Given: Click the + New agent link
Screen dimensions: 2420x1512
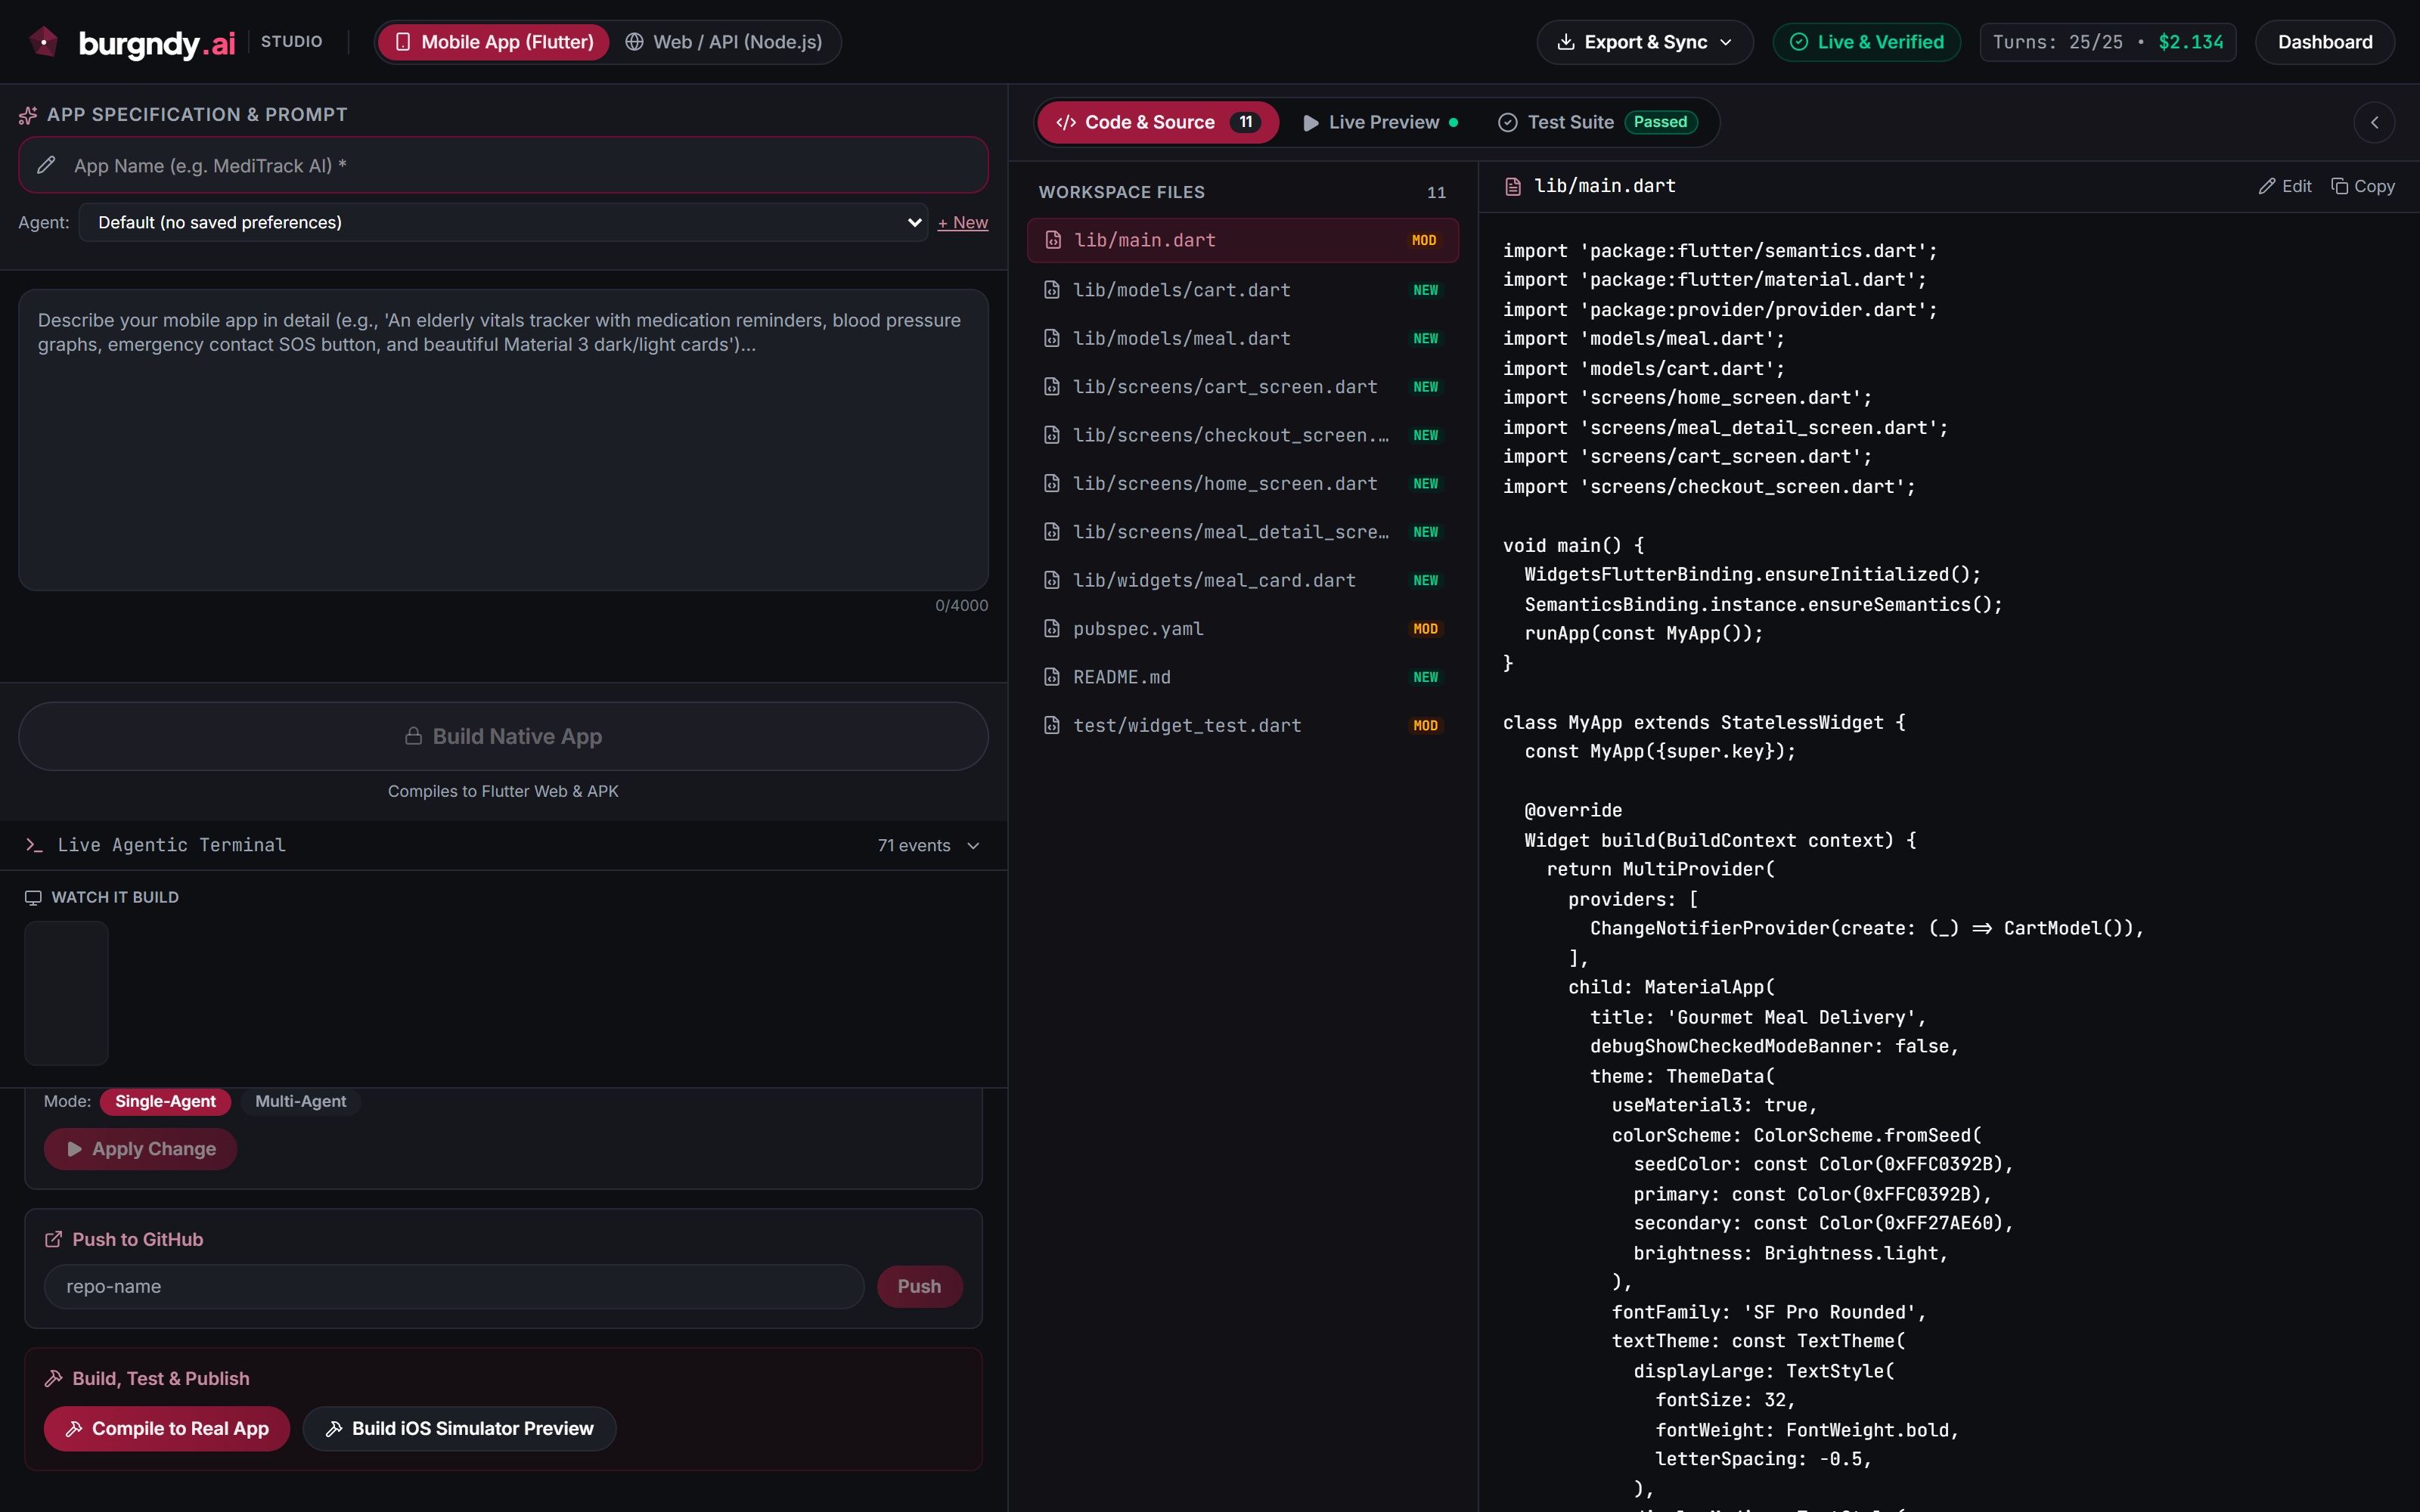Looking at the screenshot, I should click(962, 222).
